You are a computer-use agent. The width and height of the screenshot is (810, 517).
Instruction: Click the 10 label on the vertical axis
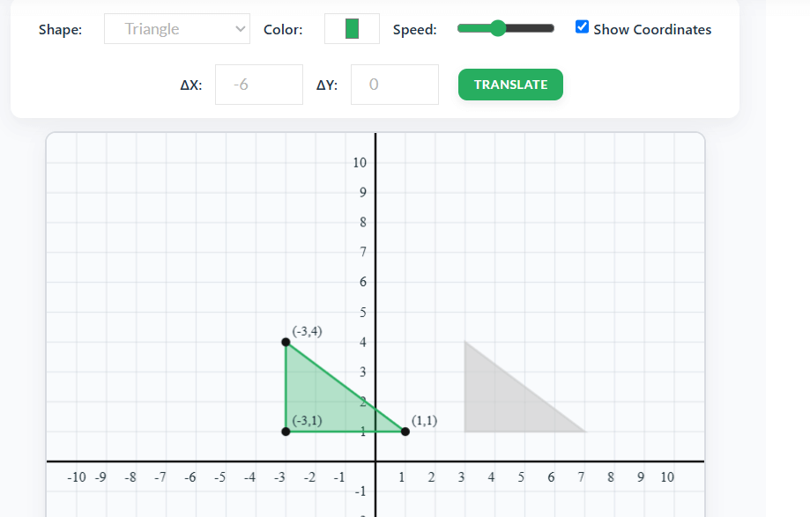pyautogui.click(x=360, y=163)
